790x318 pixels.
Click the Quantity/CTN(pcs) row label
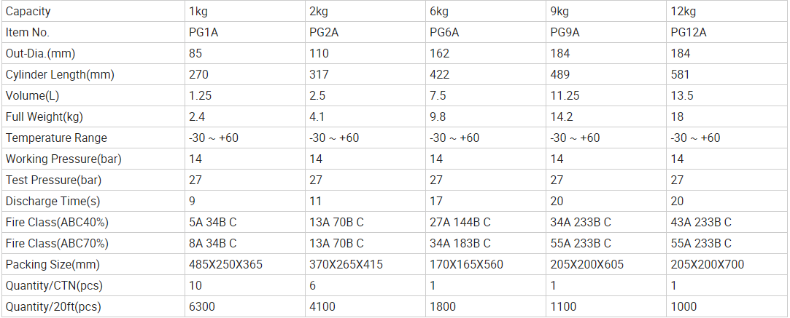click(x=53, y=286)
